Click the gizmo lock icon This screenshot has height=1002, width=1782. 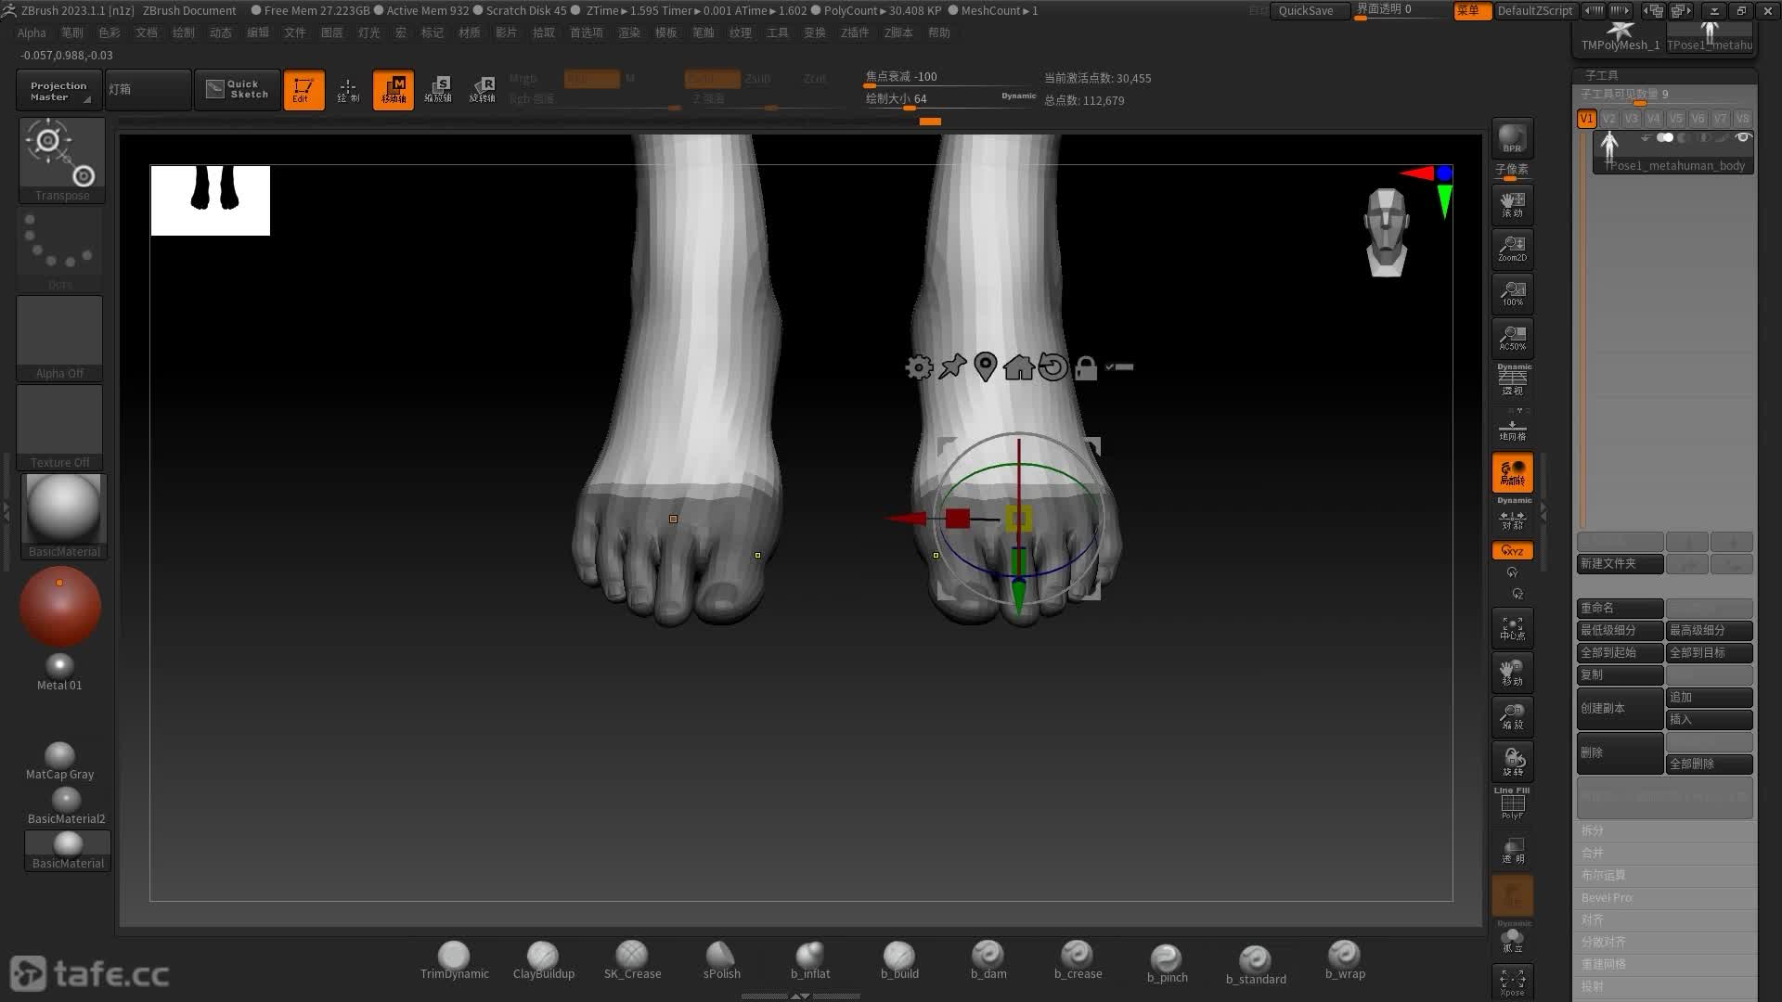pyautogui.click(x=1085, y=367)
